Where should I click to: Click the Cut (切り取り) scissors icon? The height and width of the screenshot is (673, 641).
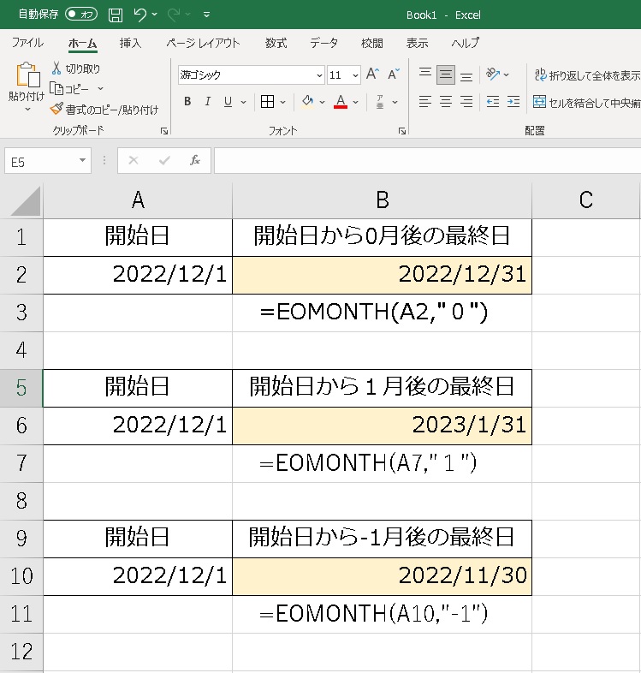57,68
